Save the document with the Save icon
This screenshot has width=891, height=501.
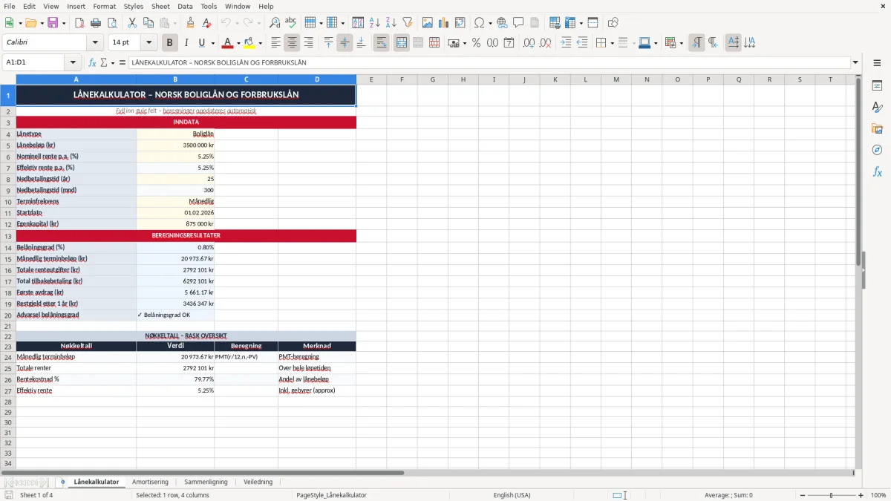(53, 23)
